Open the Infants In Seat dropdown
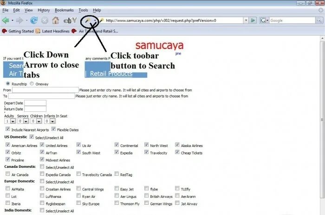This screenshot has width=325, height=215. 52,121
